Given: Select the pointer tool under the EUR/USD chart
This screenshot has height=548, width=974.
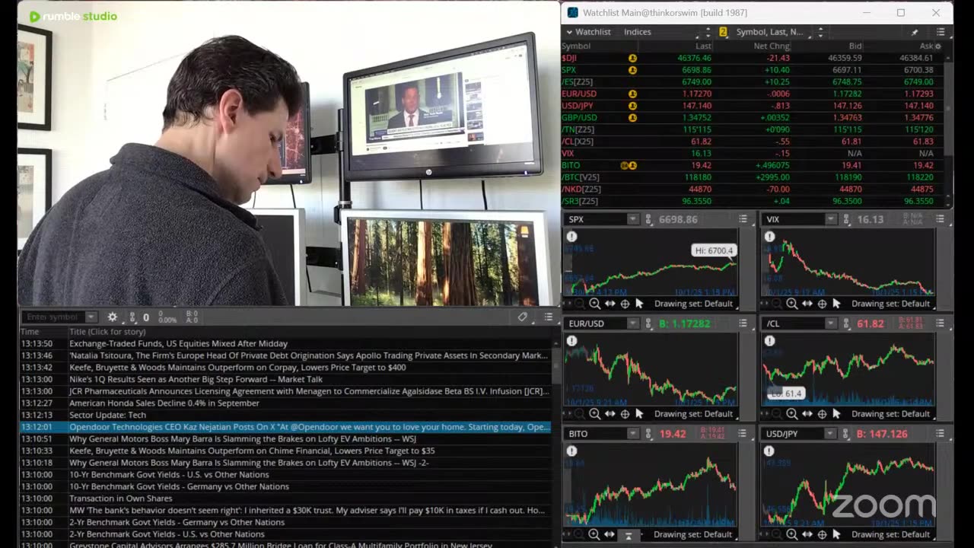Looking at the screenshot, I should point(639,414).
